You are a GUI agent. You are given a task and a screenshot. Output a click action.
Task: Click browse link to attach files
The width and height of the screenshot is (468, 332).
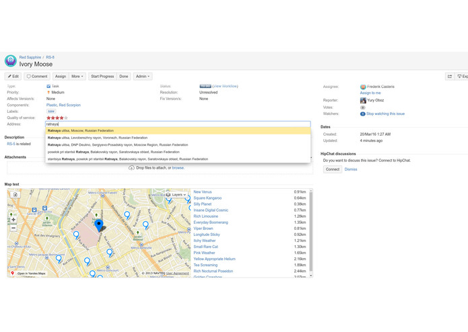coord(178,168)
